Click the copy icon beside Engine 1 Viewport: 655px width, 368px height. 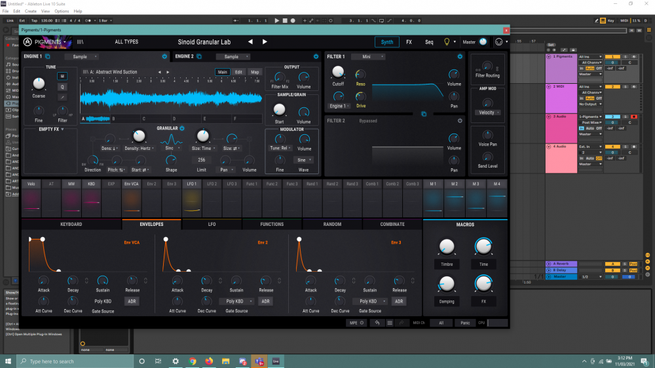click(x=48, y=56)
